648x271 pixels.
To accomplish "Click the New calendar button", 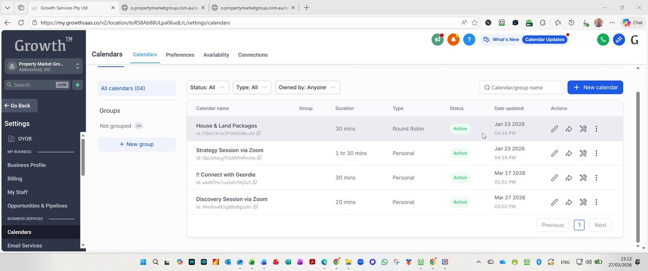I will pyautogui.click(x=595, y=87).
